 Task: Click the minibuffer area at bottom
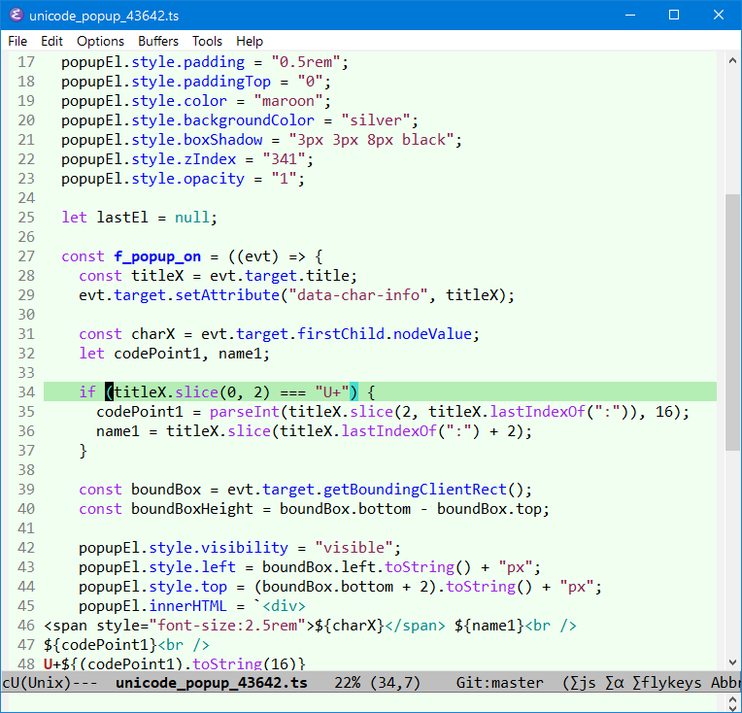click(362, 703)
